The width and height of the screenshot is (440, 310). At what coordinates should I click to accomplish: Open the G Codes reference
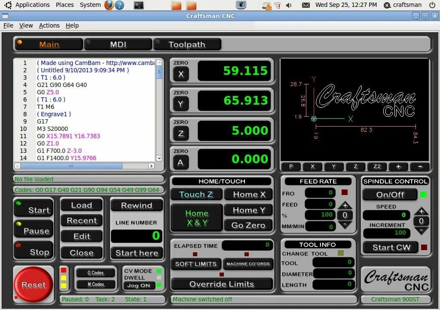point(95,273)
